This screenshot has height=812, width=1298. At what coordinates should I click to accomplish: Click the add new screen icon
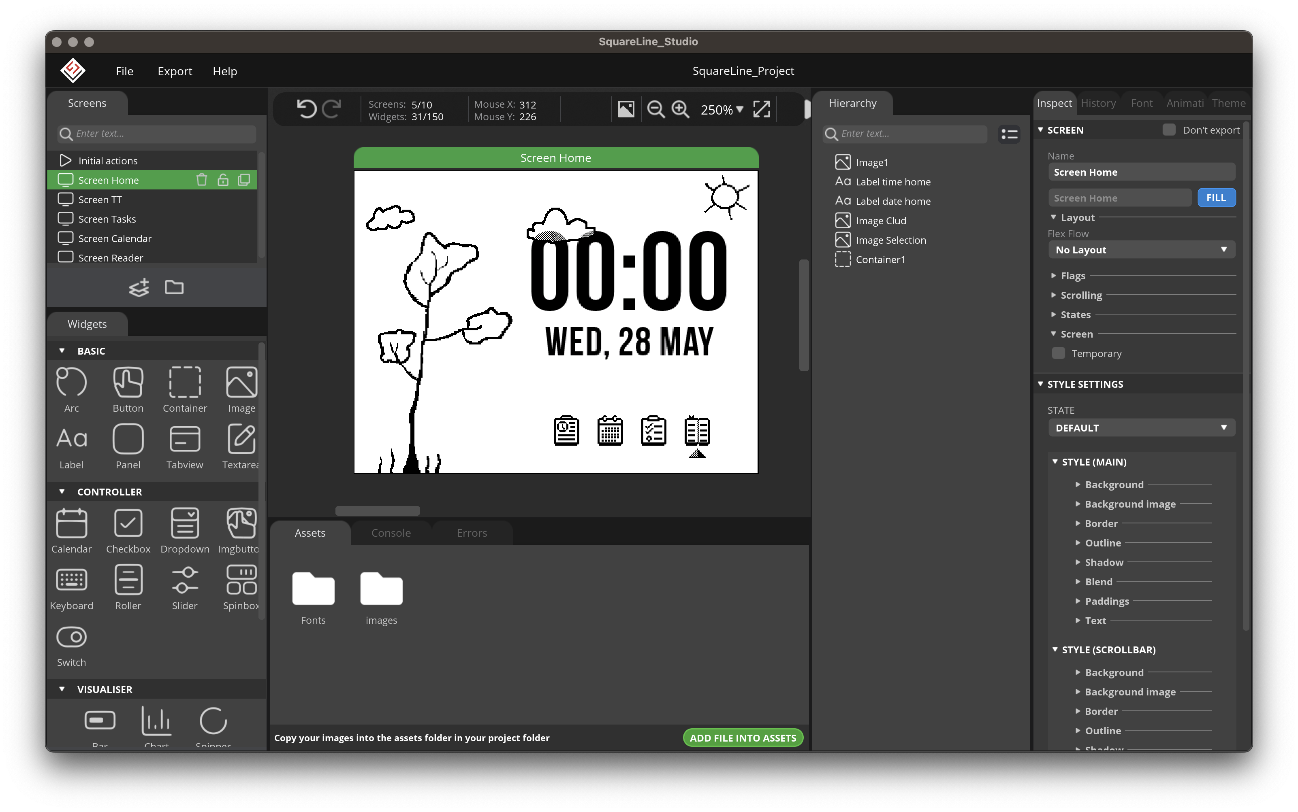(x=139, y=288)
